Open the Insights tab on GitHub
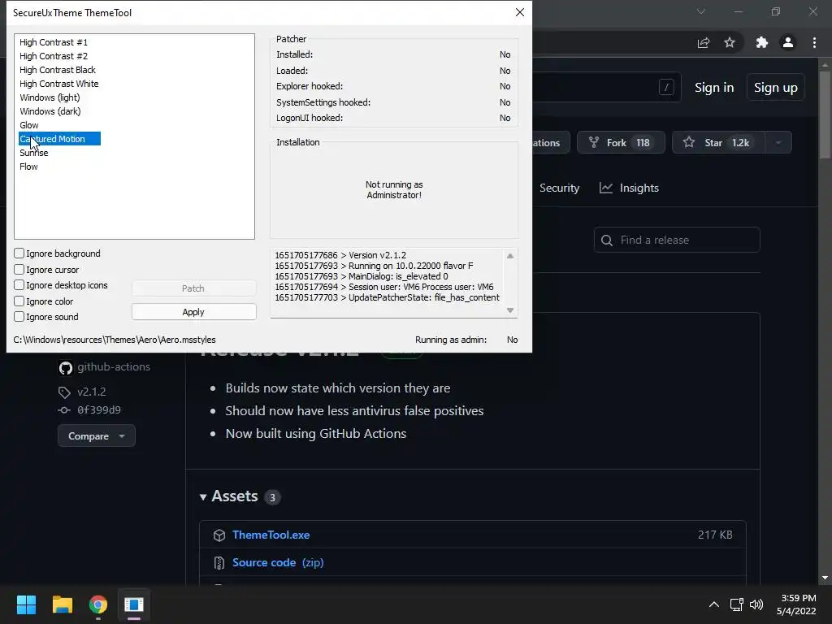 pyautogui.click(x=630, y=188)
